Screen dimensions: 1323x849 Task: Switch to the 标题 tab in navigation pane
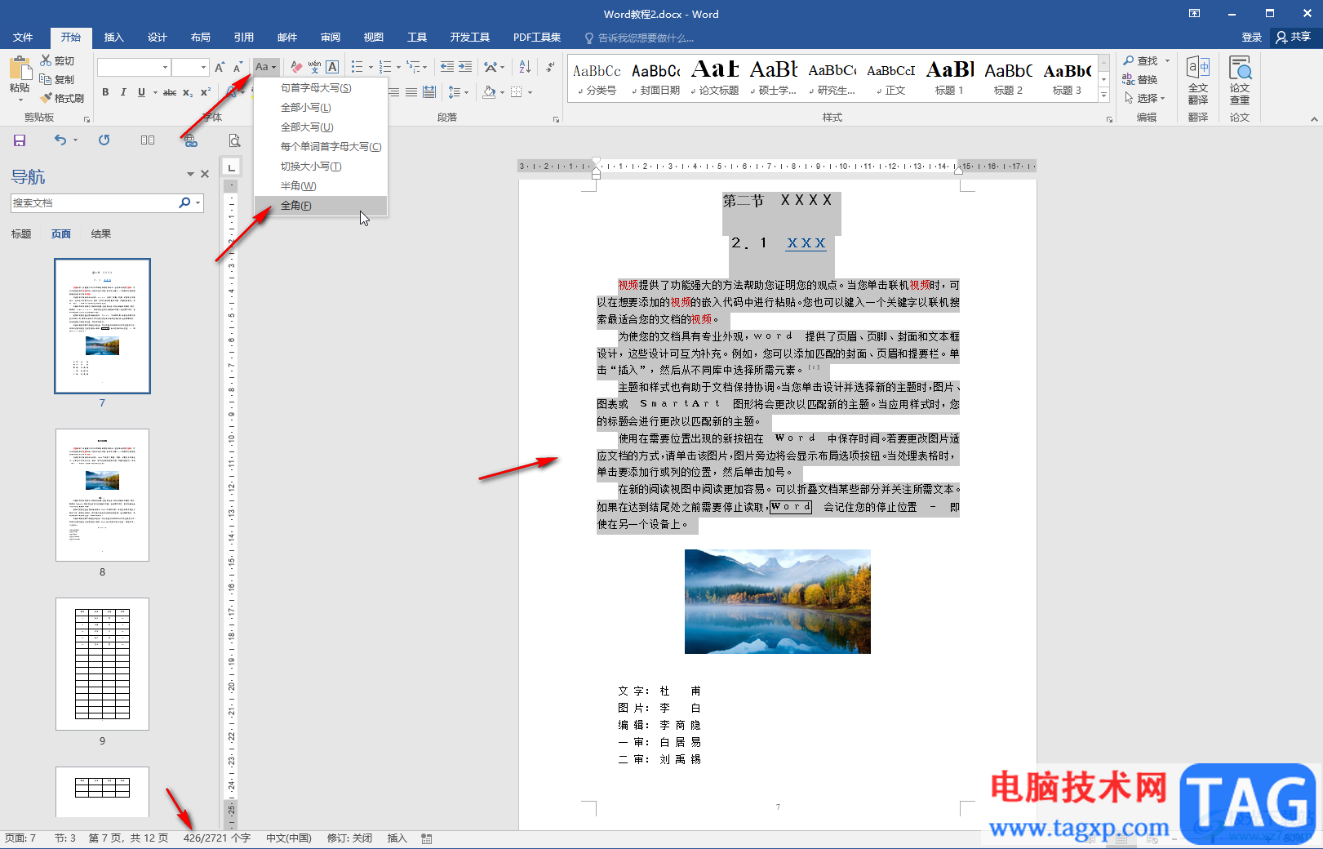[21, 234]
